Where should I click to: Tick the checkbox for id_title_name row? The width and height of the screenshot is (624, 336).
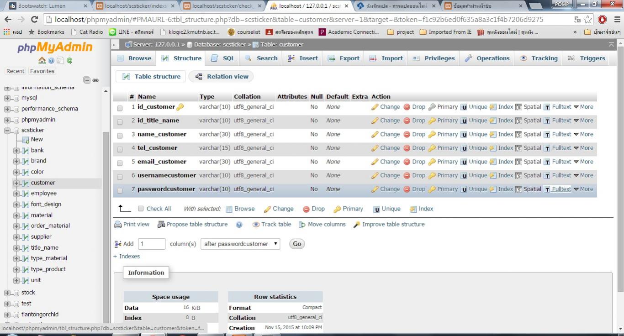click(x=120, y=122)
